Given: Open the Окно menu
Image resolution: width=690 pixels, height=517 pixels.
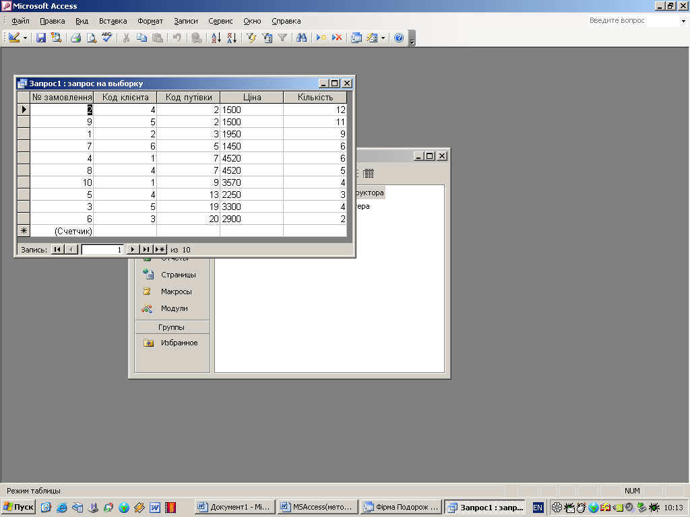Looking at the screenshot, I should pyautogui.click(x=252, y=21).
